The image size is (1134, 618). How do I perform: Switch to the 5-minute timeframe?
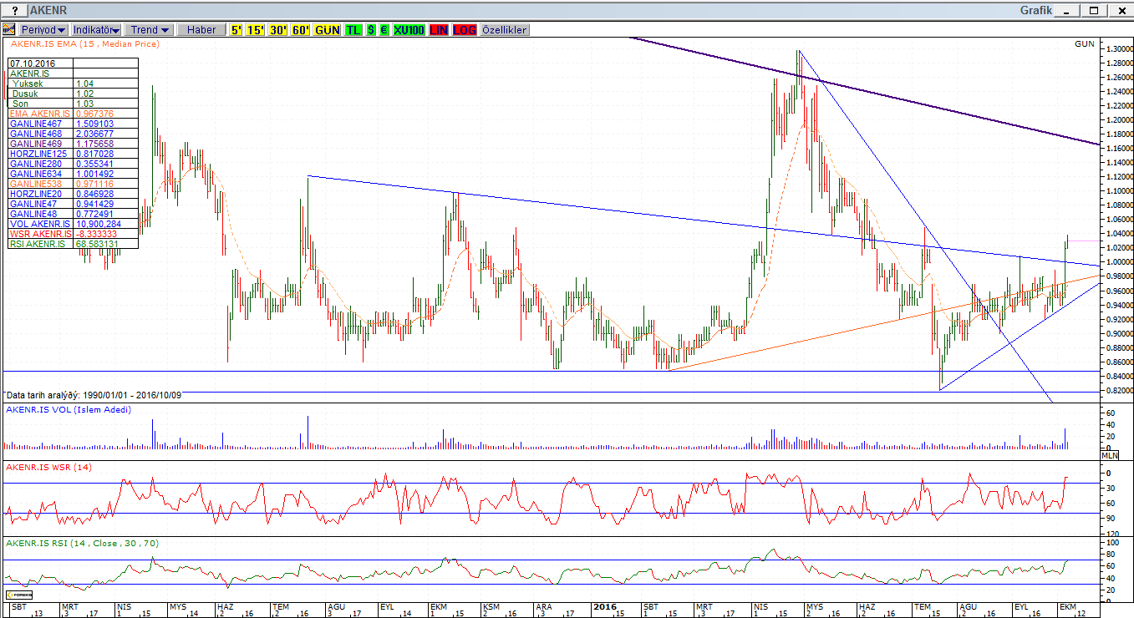(x=236, y=29)
